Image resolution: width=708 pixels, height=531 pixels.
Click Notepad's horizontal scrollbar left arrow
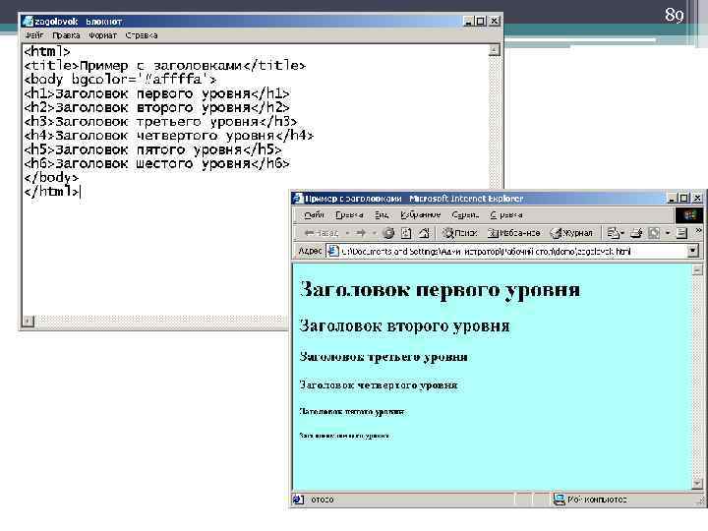28,321
